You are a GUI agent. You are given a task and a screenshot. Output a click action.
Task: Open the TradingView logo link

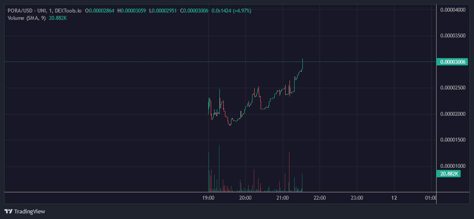point(25,211)
